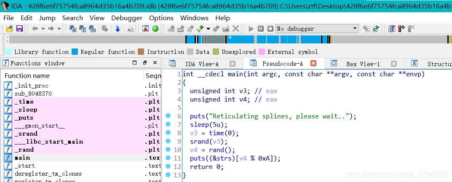Screen dimensions: 452x182
Task: Open a file with the folder icon
Action: click(x=10, y=29)
